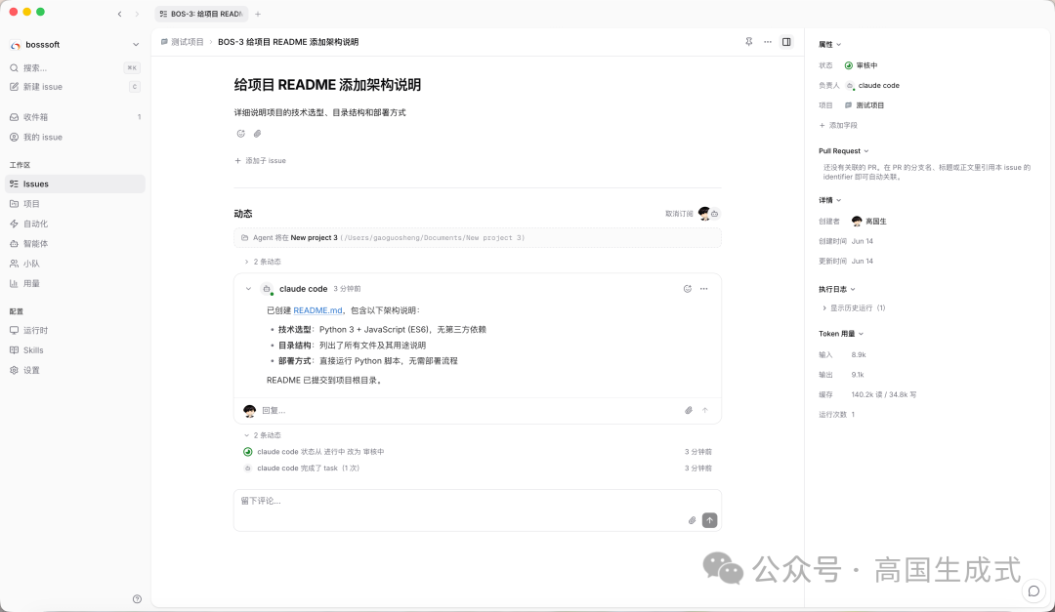This screenshot has width=1055, height=612.
Task: Click creator 高国生 in details
Action: tap(869, 222)
